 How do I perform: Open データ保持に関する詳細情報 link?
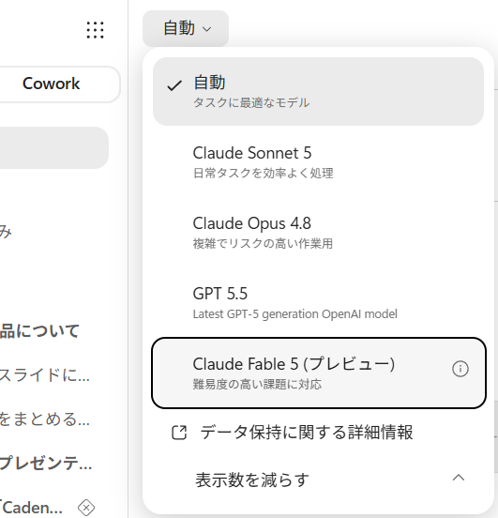tap(307, 432)
